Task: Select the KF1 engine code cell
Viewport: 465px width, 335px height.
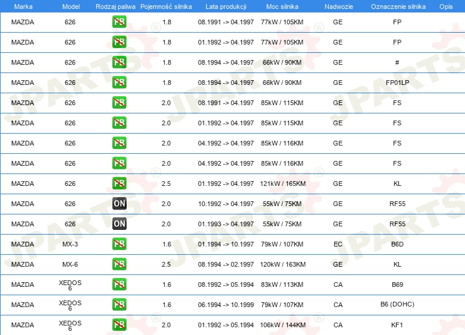Action: (x=397, y=325)
